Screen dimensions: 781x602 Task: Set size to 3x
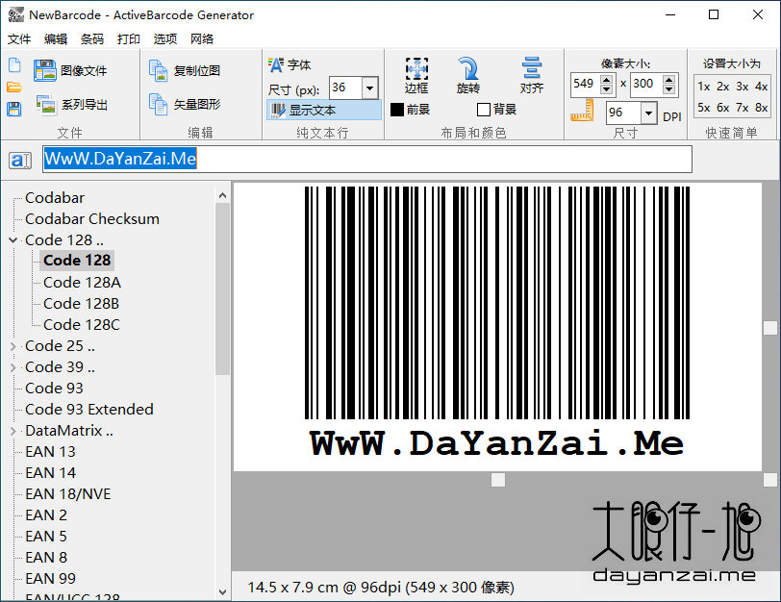[743, 87]
